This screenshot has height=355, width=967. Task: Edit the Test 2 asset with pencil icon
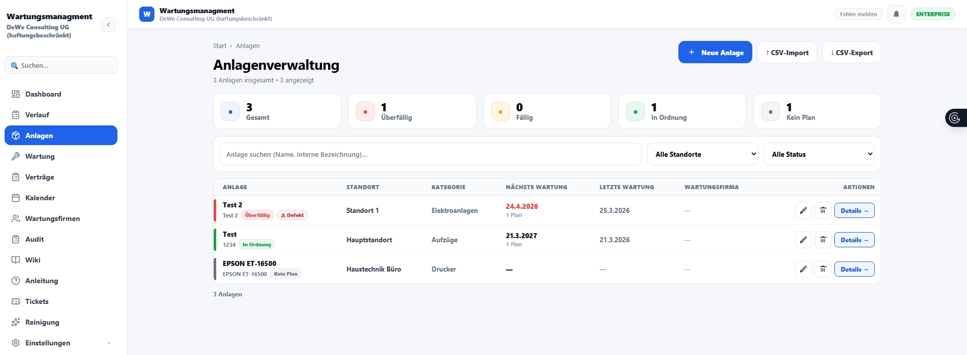click(x=803, y=210)
